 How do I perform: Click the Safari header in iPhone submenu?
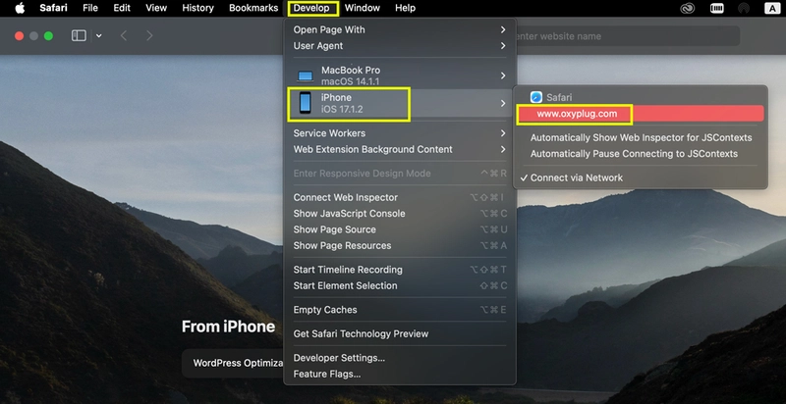(x=558, y=97)
